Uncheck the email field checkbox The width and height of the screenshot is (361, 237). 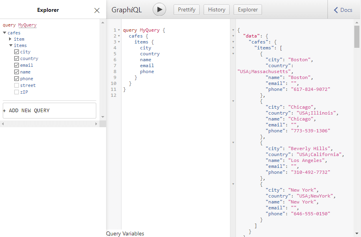[x=17, y=65]
